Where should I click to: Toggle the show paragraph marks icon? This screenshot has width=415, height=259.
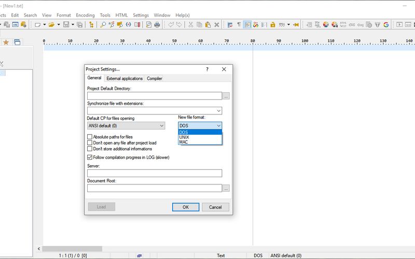click(239, 24)
